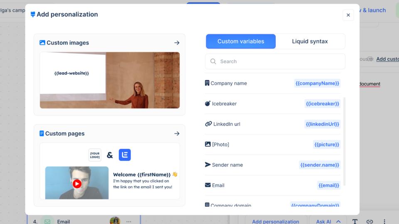The image size is (399, 224).
Task: Focus the variables Search field
Action: [x=275, y=62]
